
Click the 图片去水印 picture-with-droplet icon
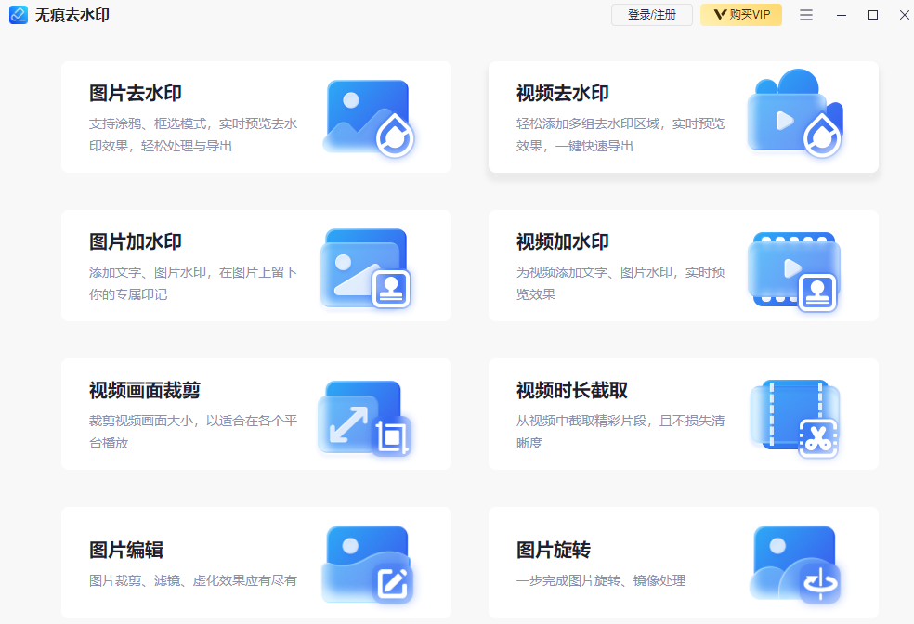tap(369, 118)
